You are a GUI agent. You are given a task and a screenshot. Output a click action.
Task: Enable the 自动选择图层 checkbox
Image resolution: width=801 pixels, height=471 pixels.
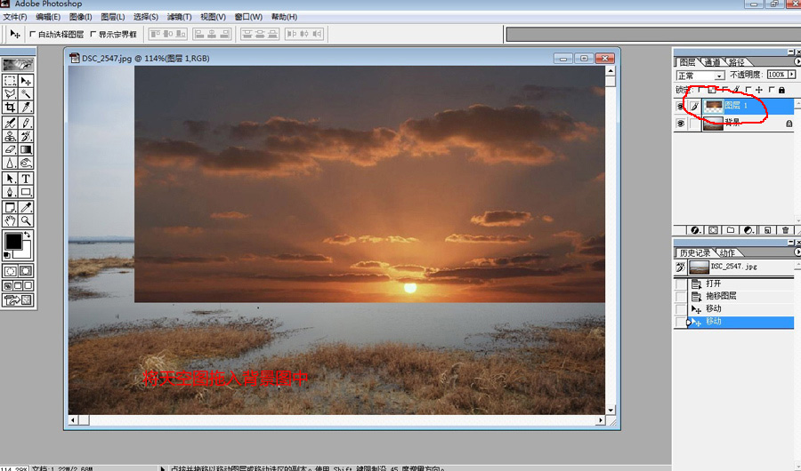[33, 34]
